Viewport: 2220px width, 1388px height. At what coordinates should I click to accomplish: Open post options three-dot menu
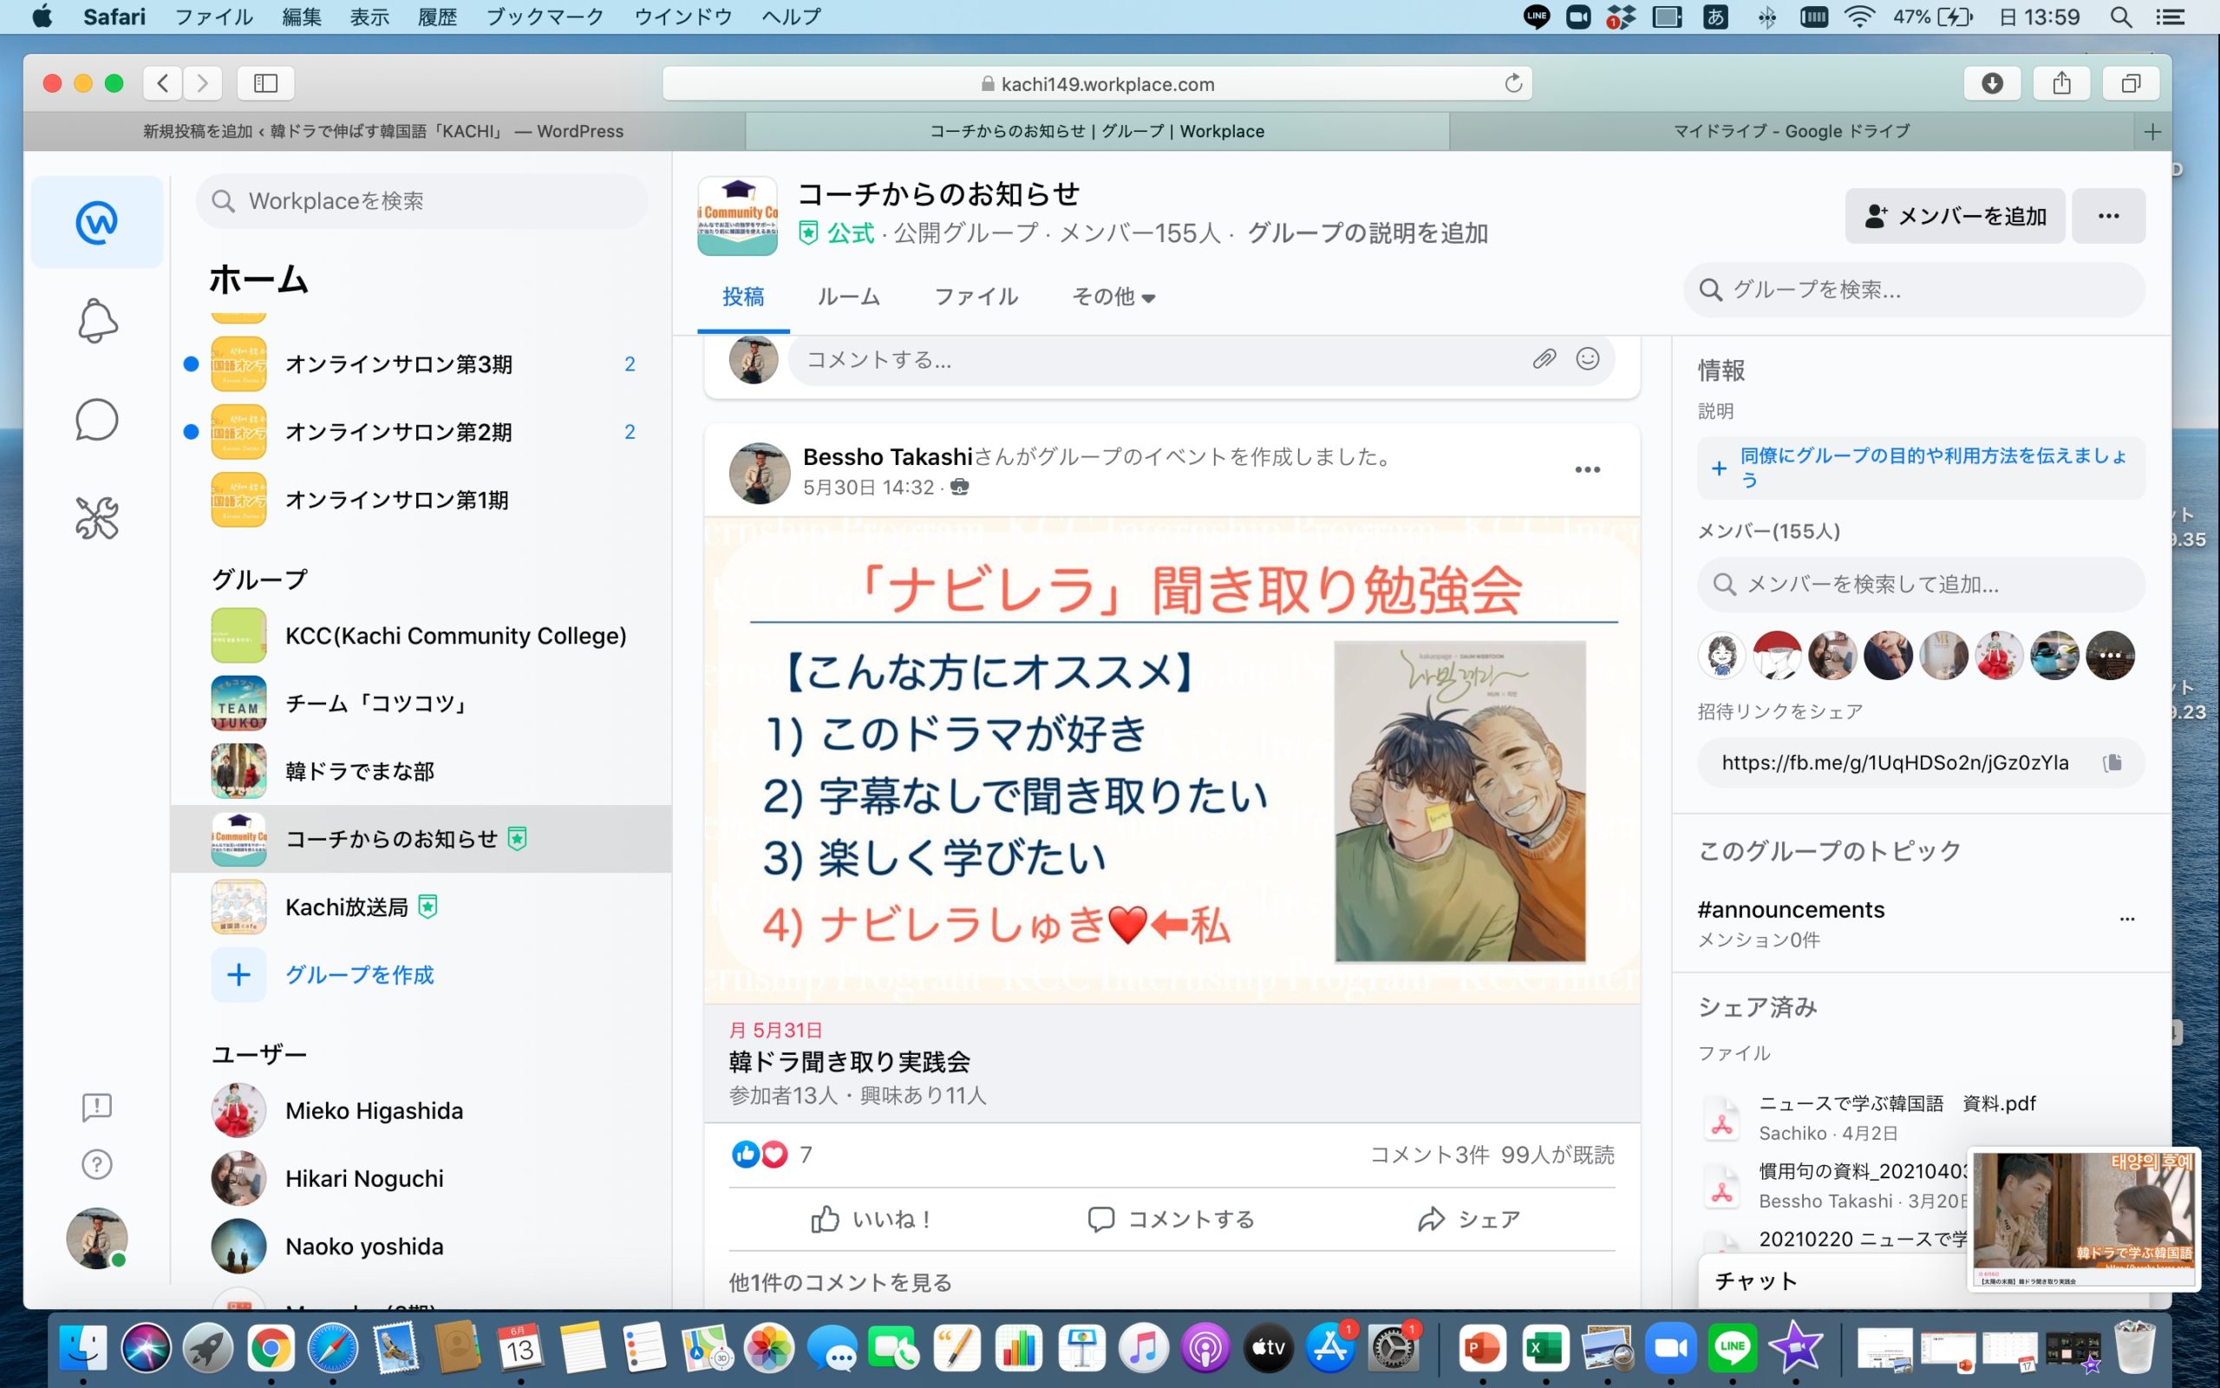1587,470
